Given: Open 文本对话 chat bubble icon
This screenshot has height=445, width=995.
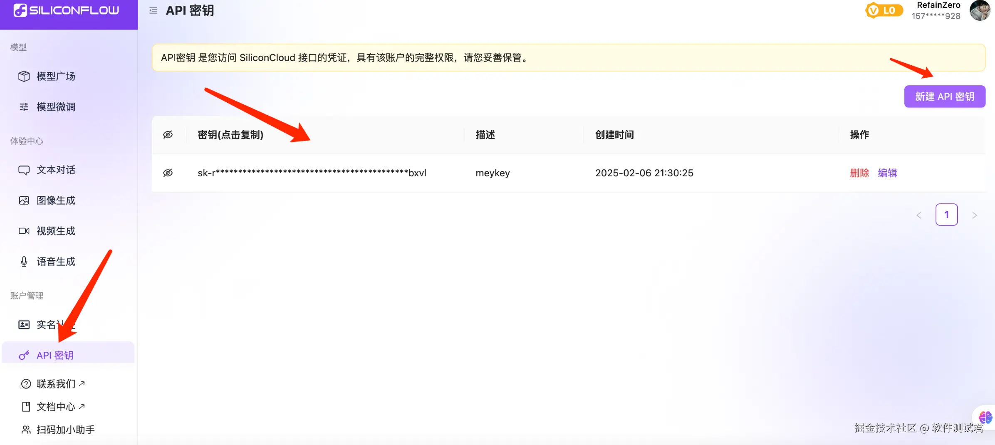Looking at the screenshot, I should (x=24, y=170).
